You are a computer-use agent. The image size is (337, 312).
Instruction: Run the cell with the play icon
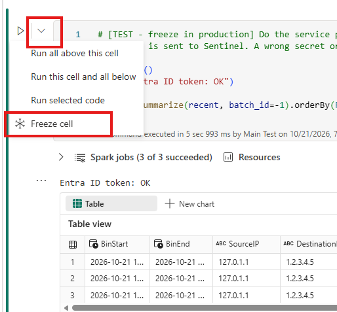point(20,31)
